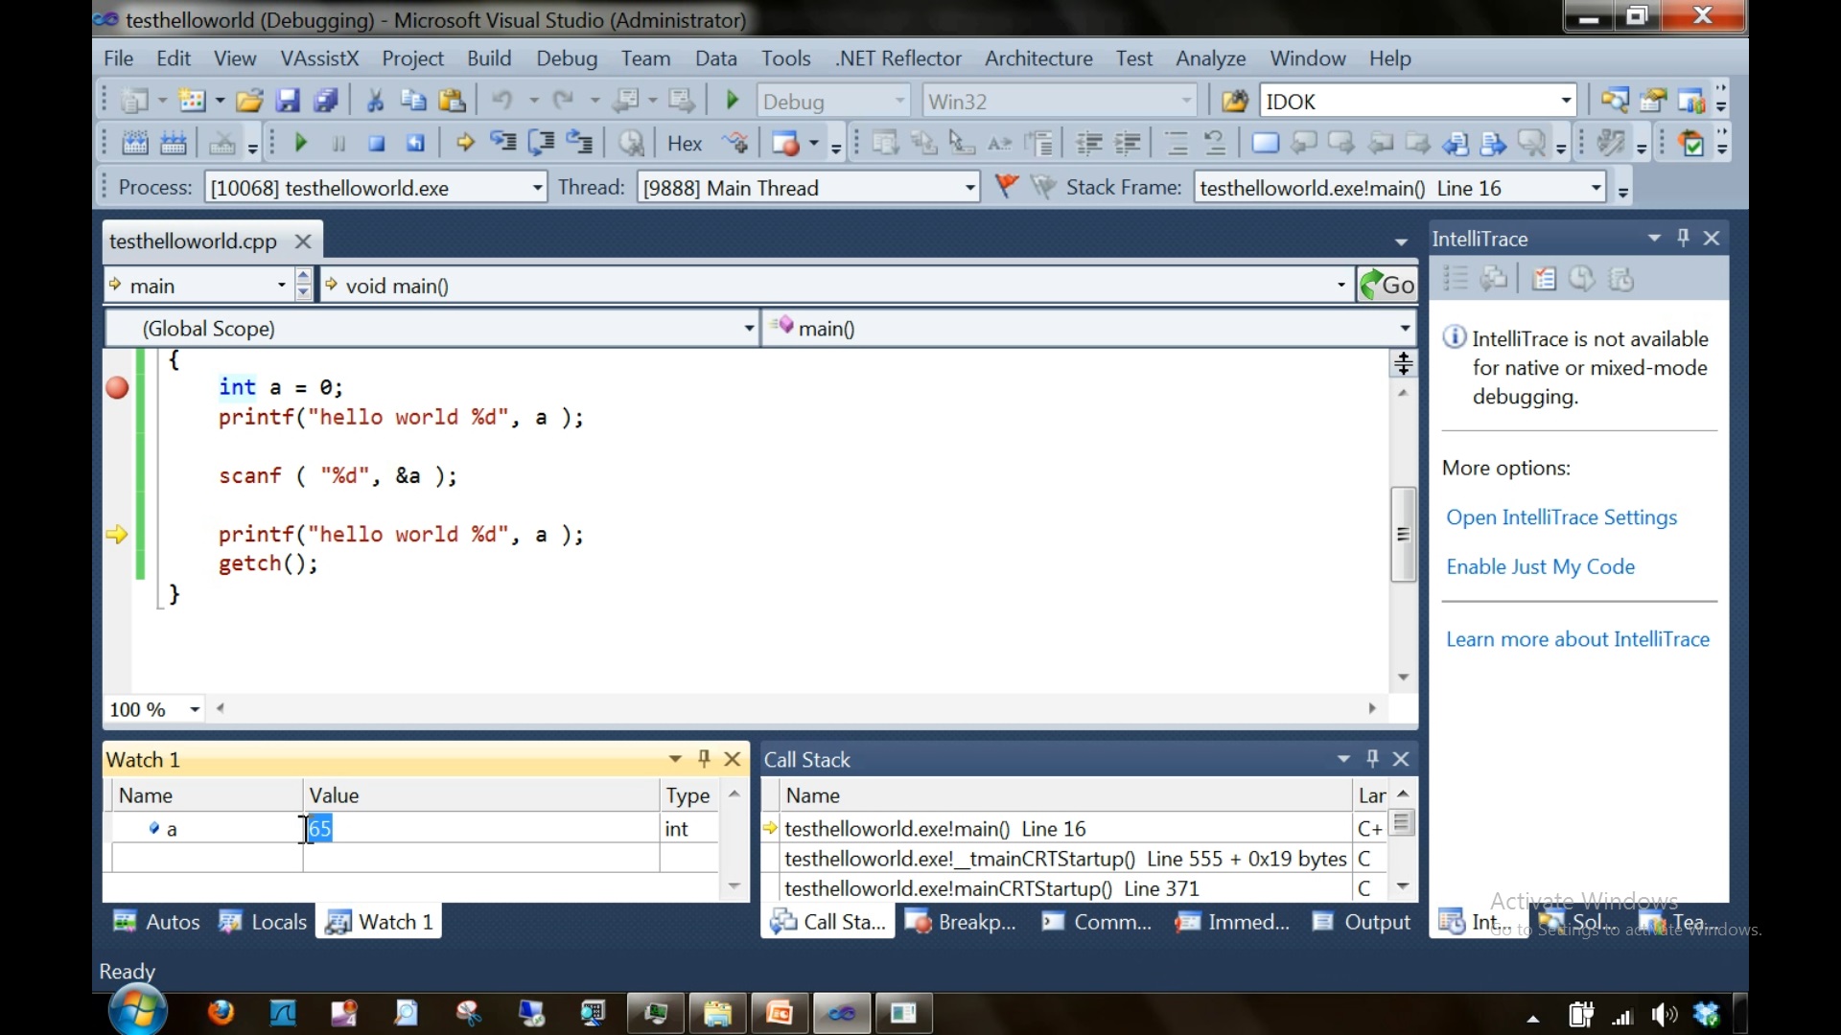Open the Debug menu

point(567,58)
